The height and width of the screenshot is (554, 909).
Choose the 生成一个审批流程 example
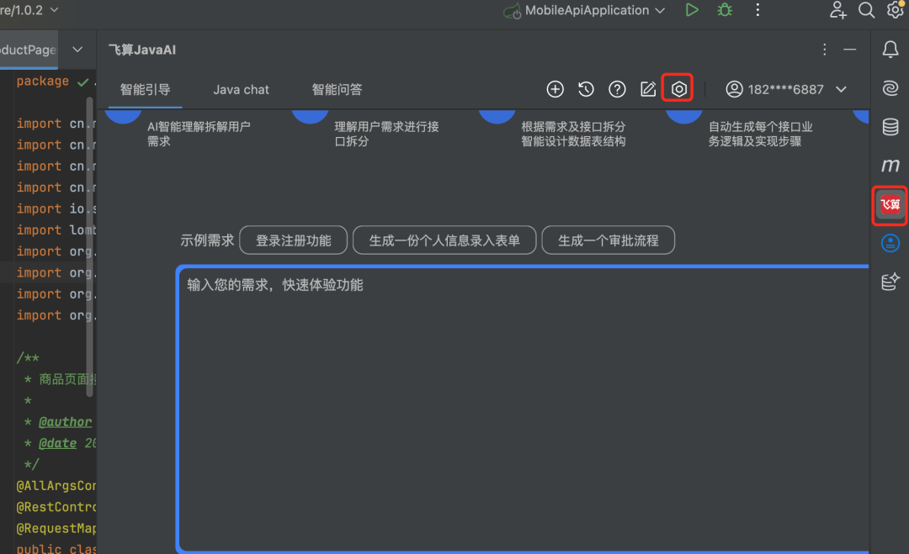[x=609, y=240]
